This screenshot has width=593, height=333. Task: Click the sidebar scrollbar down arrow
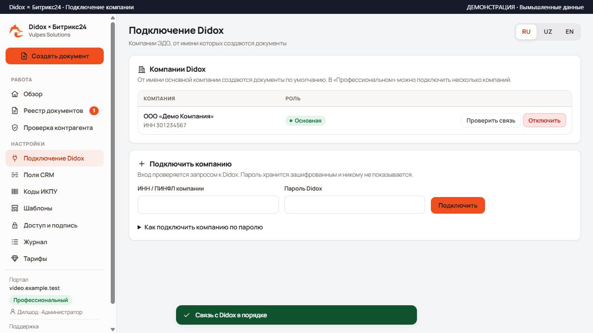(x=113, y=329)
